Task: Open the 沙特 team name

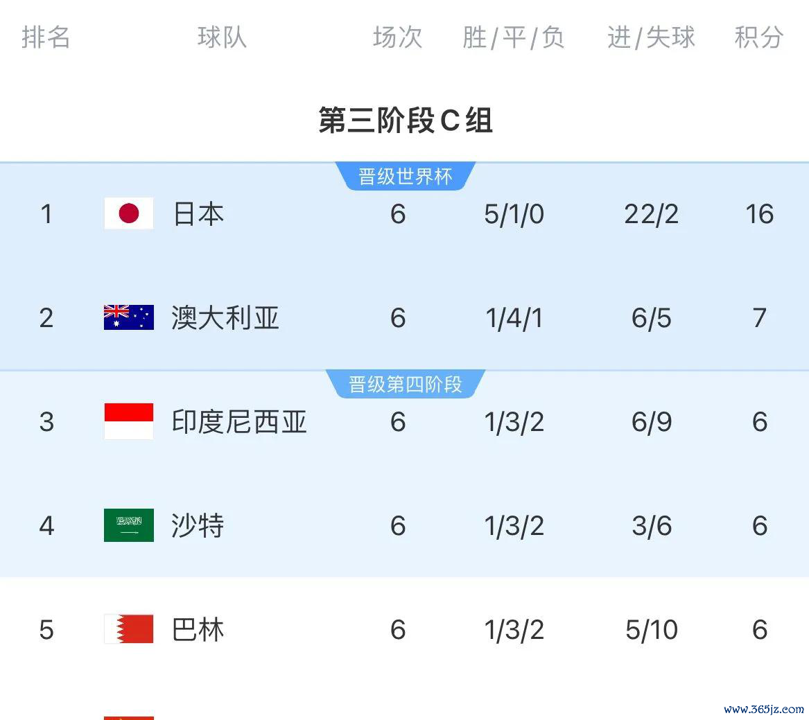Action: pyautogui.click(x=198, y=525)
